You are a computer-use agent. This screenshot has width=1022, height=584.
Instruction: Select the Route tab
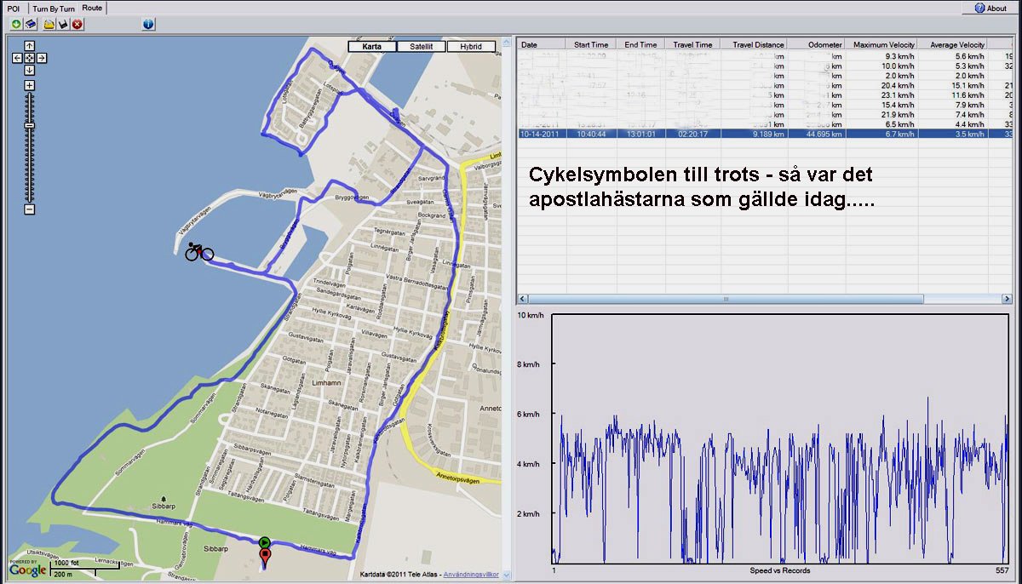[92, 8]
